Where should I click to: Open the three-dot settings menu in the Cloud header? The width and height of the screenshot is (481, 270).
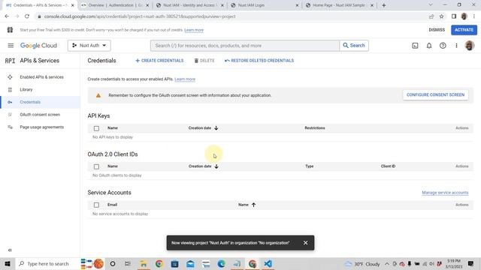456,46
